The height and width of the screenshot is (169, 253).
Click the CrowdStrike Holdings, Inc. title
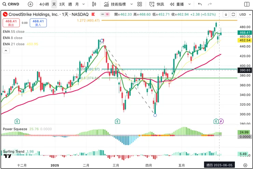(34, 14)
